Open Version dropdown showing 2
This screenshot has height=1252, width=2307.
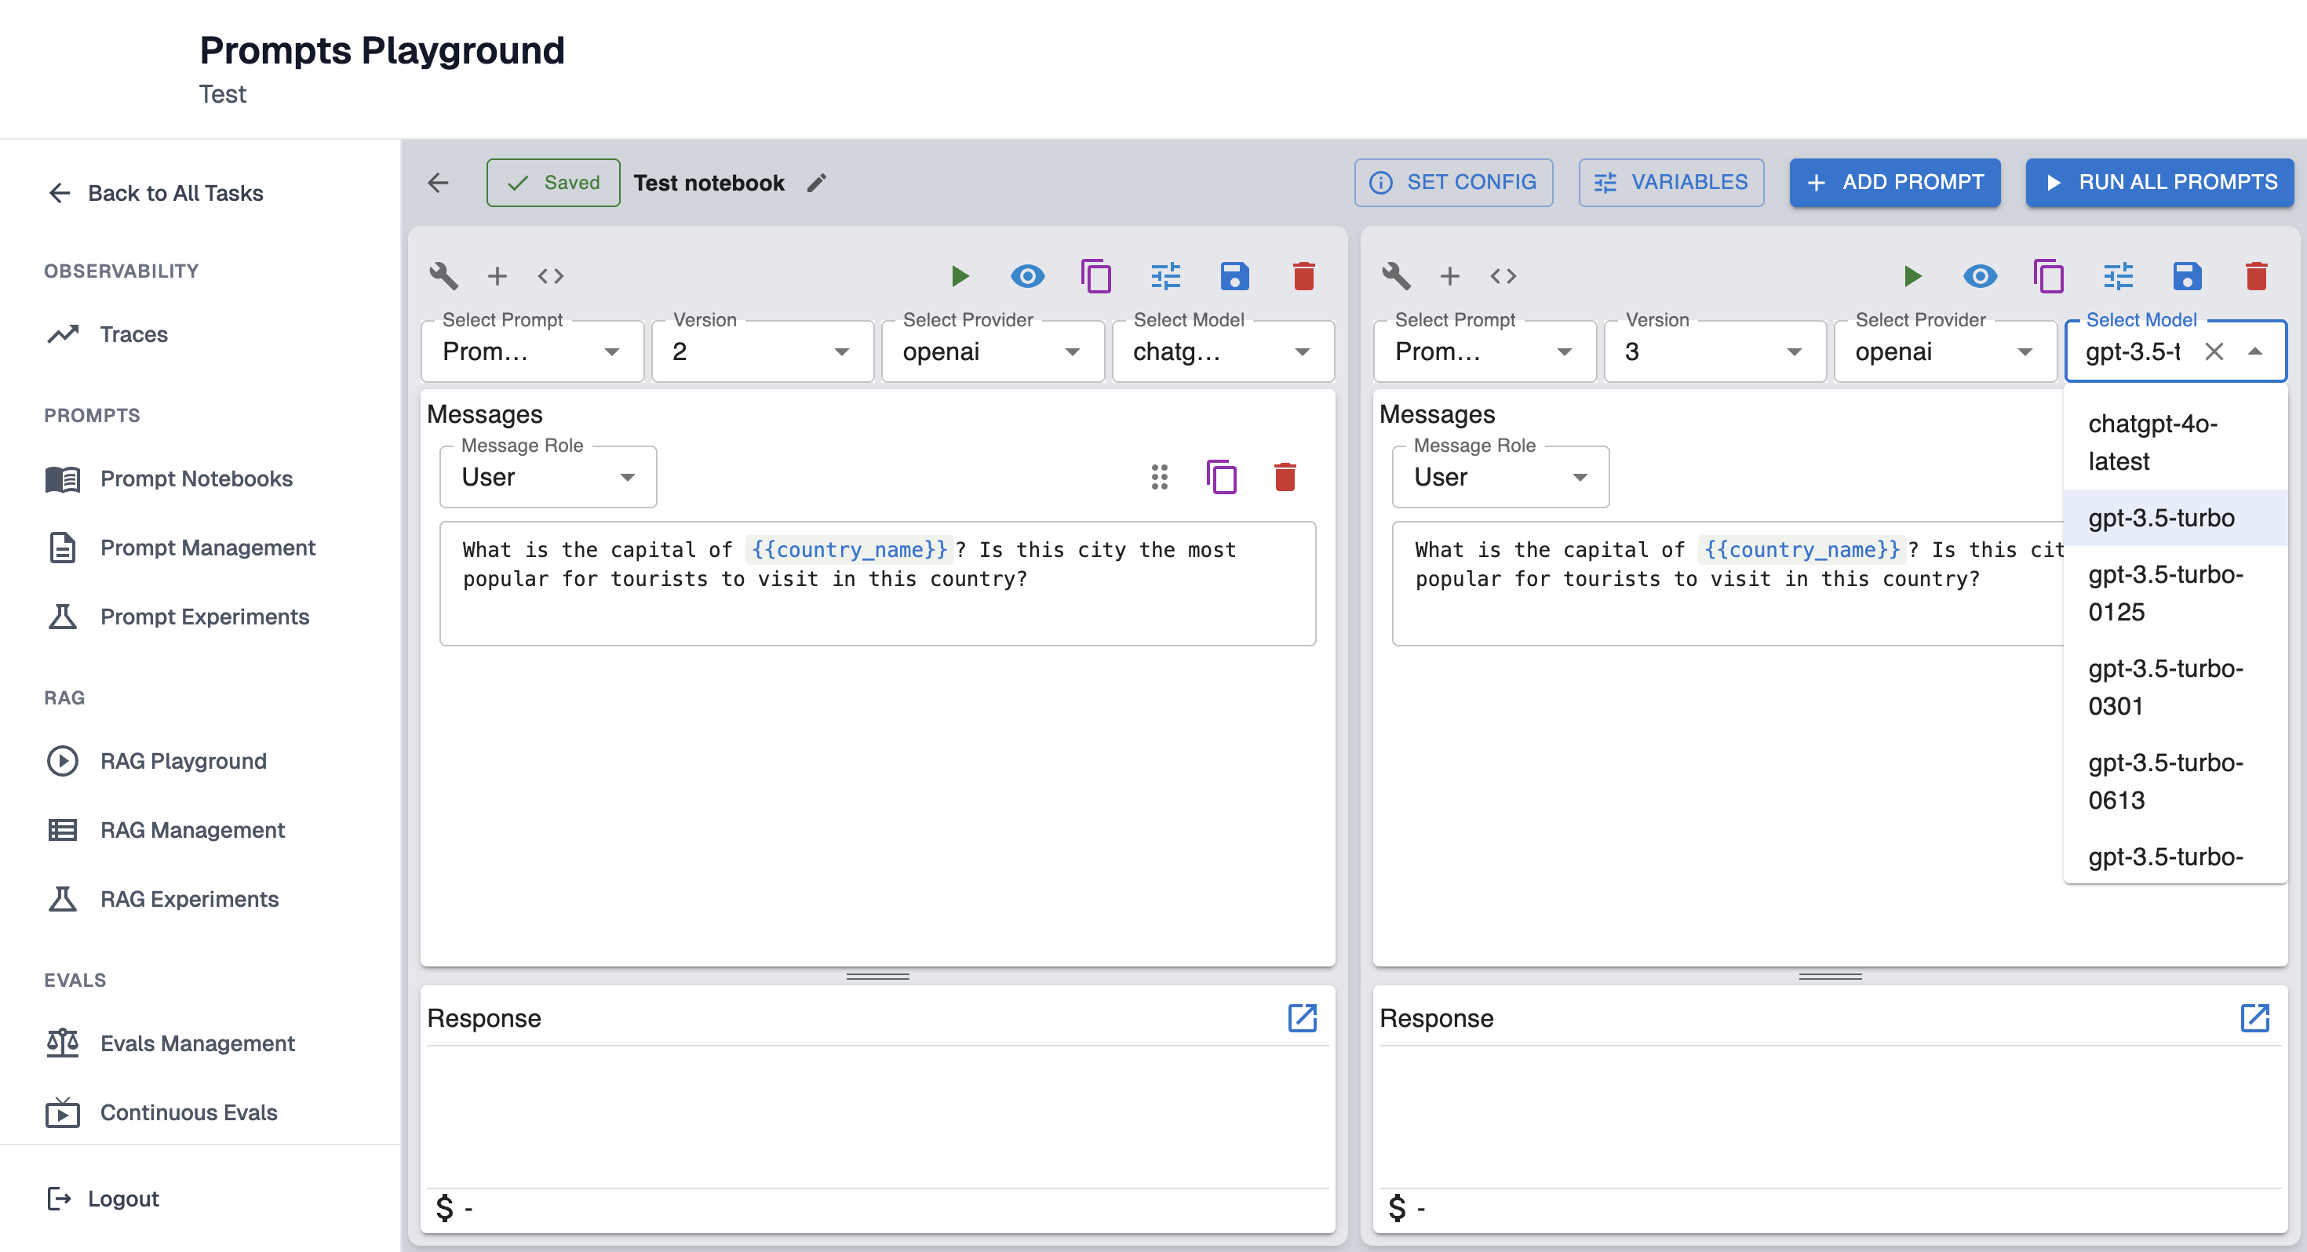tap(762, 352)
